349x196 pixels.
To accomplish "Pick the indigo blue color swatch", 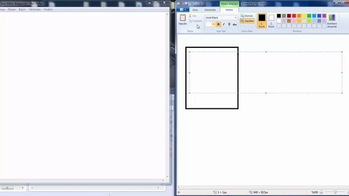I will point(319,16).
